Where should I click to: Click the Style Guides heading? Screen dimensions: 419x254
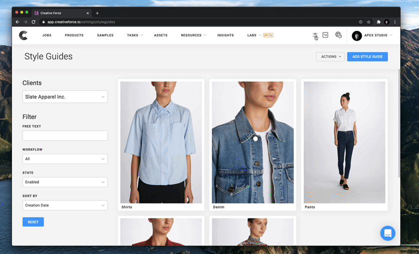click(49, 56)
